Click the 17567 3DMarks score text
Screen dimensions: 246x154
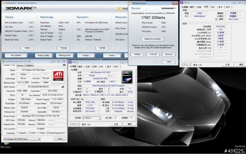153,18
